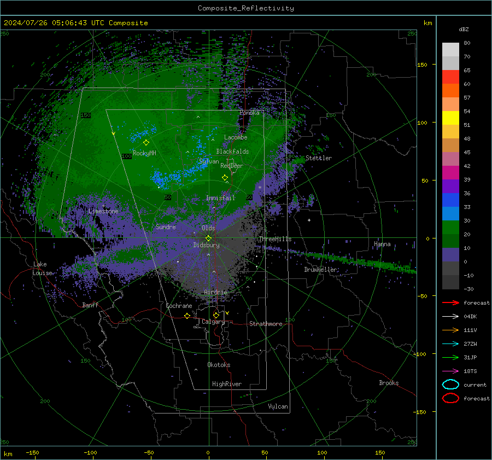Click the -150 tick on bottom axis

click(32, 452)
